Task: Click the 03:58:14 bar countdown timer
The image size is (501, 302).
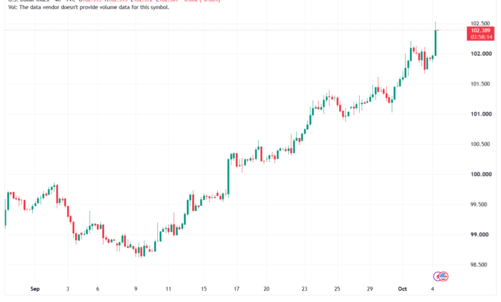Action: pos(480,37)
